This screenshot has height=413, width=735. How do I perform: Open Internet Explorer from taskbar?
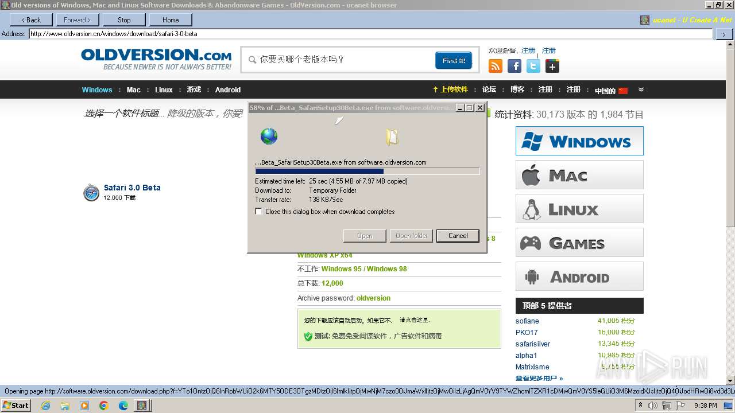pyautogui.click(x=45, y=406)
